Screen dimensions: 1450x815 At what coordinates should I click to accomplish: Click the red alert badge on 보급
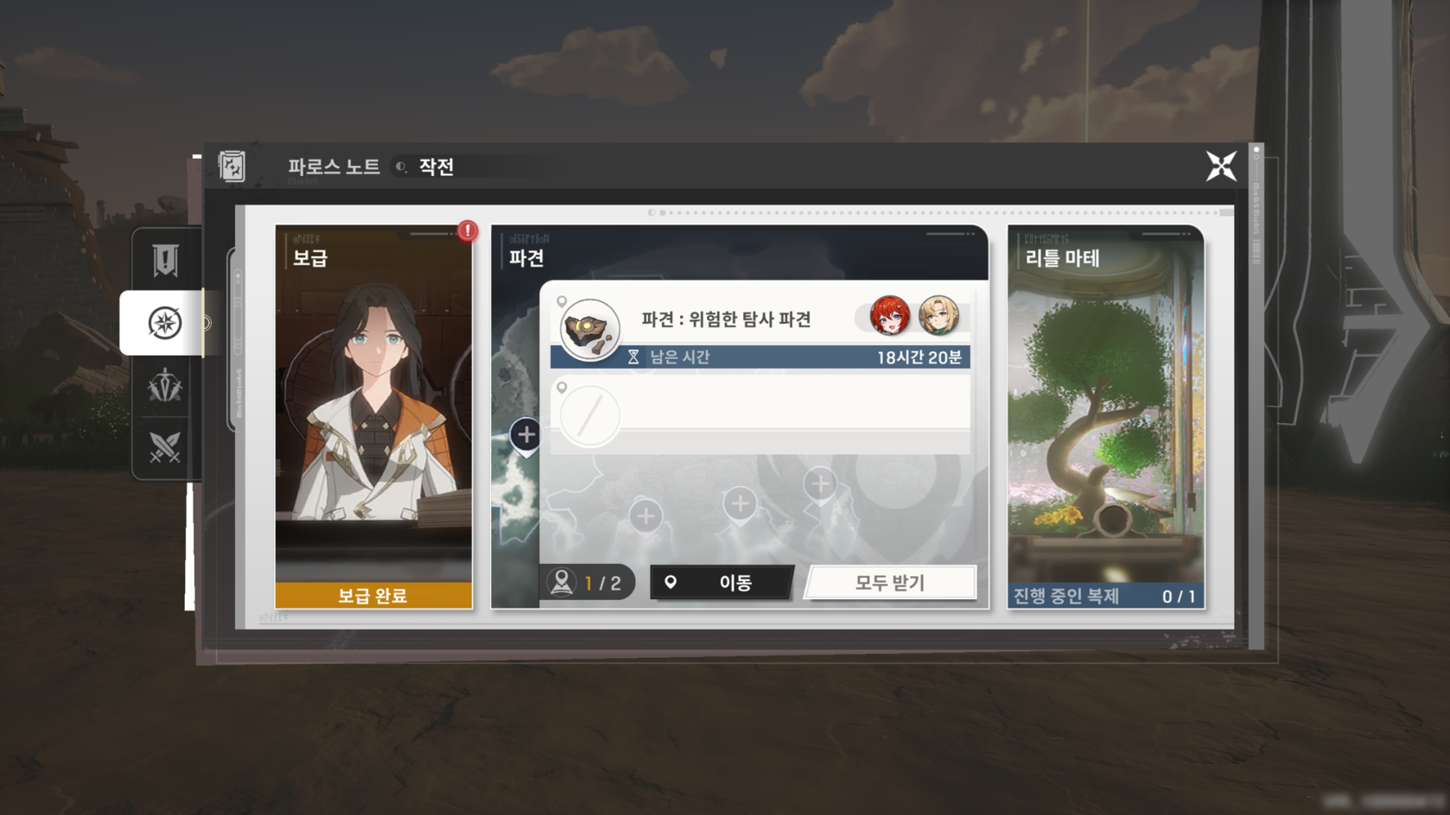(x=467, y=231)
